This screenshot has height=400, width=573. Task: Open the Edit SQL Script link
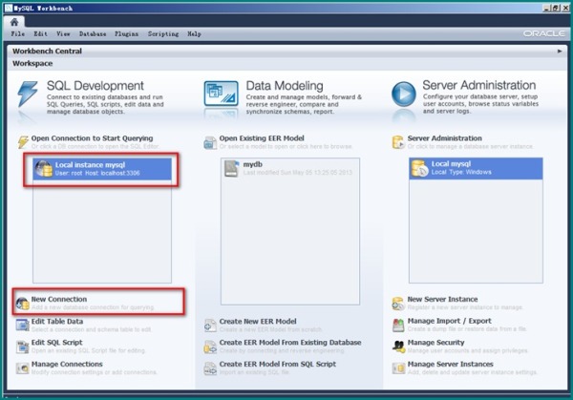coord(57,343)
